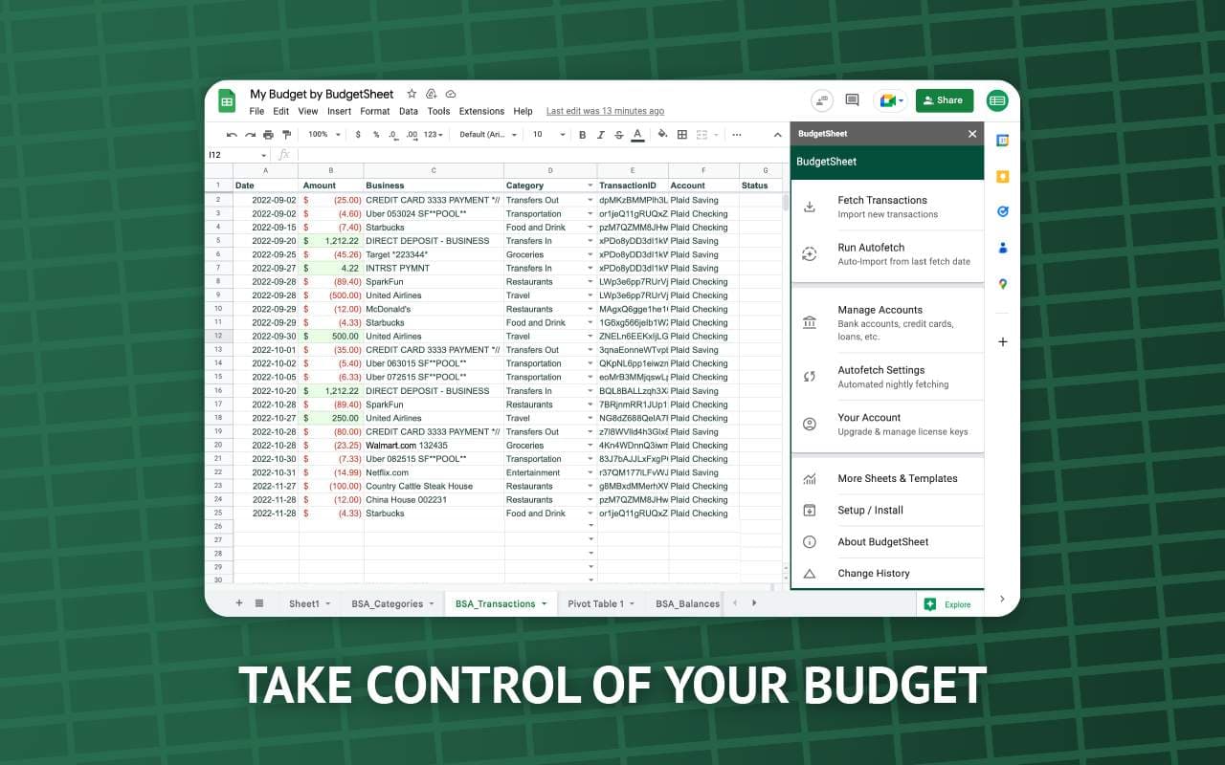Click the Share button
This screenshot has height=765, width=1225.
point(945,99)
